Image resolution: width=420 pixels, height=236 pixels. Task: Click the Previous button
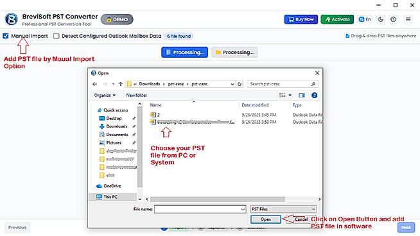click(x=17, y=228)
